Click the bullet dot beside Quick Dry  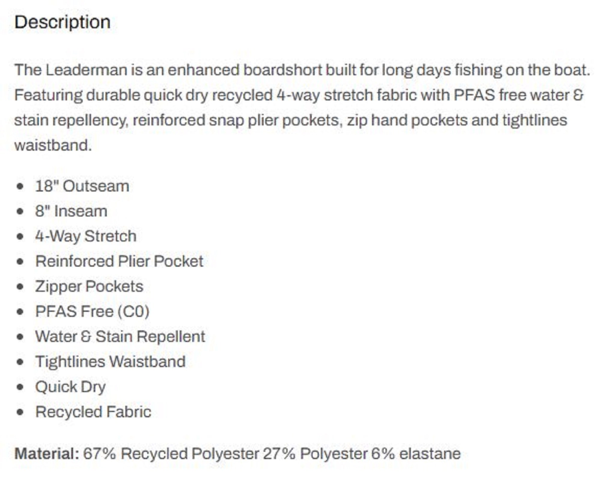click(x=20, y=387)
